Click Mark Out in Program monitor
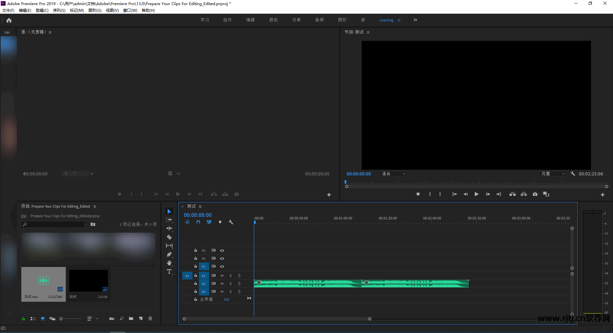The image size is (613, 333). [440, 194]
